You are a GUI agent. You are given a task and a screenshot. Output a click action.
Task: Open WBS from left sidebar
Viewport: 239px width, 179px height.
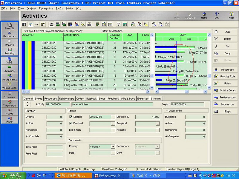click(x=10, y=61)
